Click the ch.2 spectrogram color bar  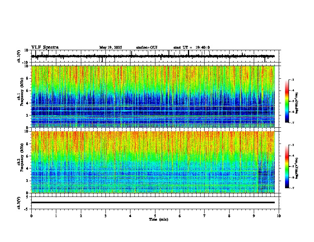[287, 166]
